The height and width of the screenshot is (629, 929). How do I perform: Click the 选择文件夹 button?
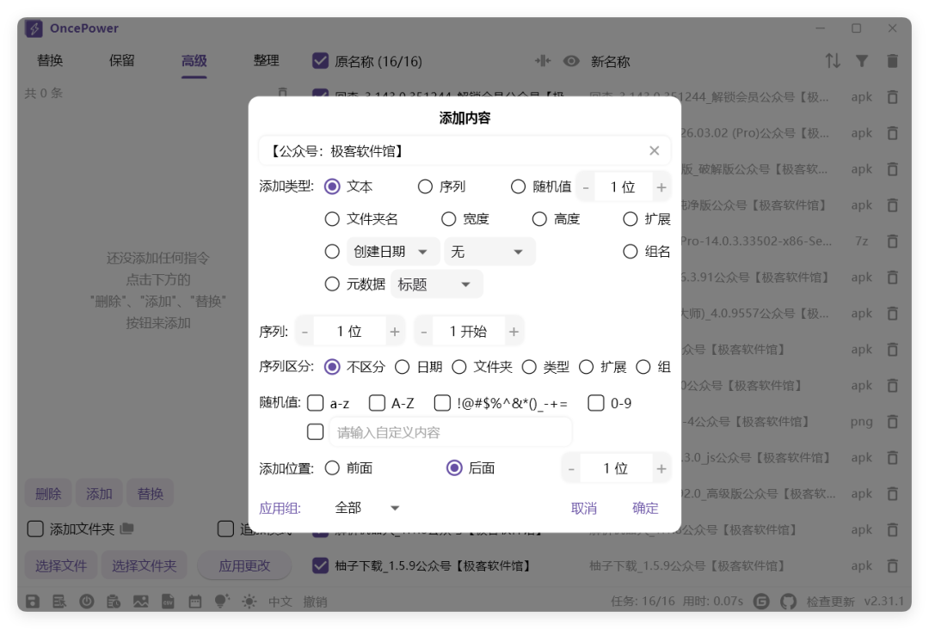(x=144, y=566)
